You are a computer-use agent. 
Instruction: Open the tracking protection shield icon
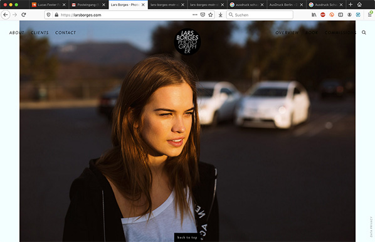[48, 15]
